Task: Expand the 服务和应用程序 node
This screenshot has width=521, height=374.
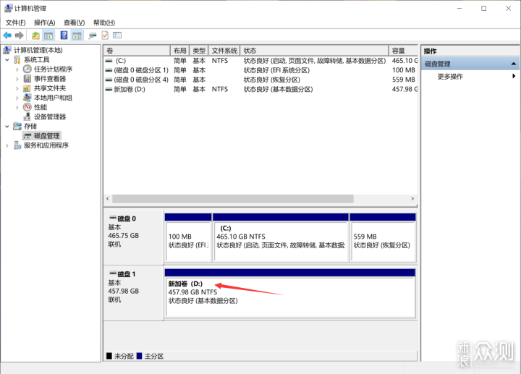Action: [x=7, y=145]
